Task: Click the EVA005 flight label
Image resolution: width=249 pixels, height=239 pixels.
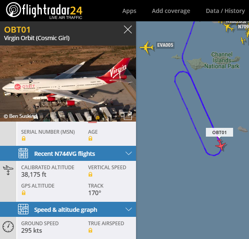Action: 165,45
